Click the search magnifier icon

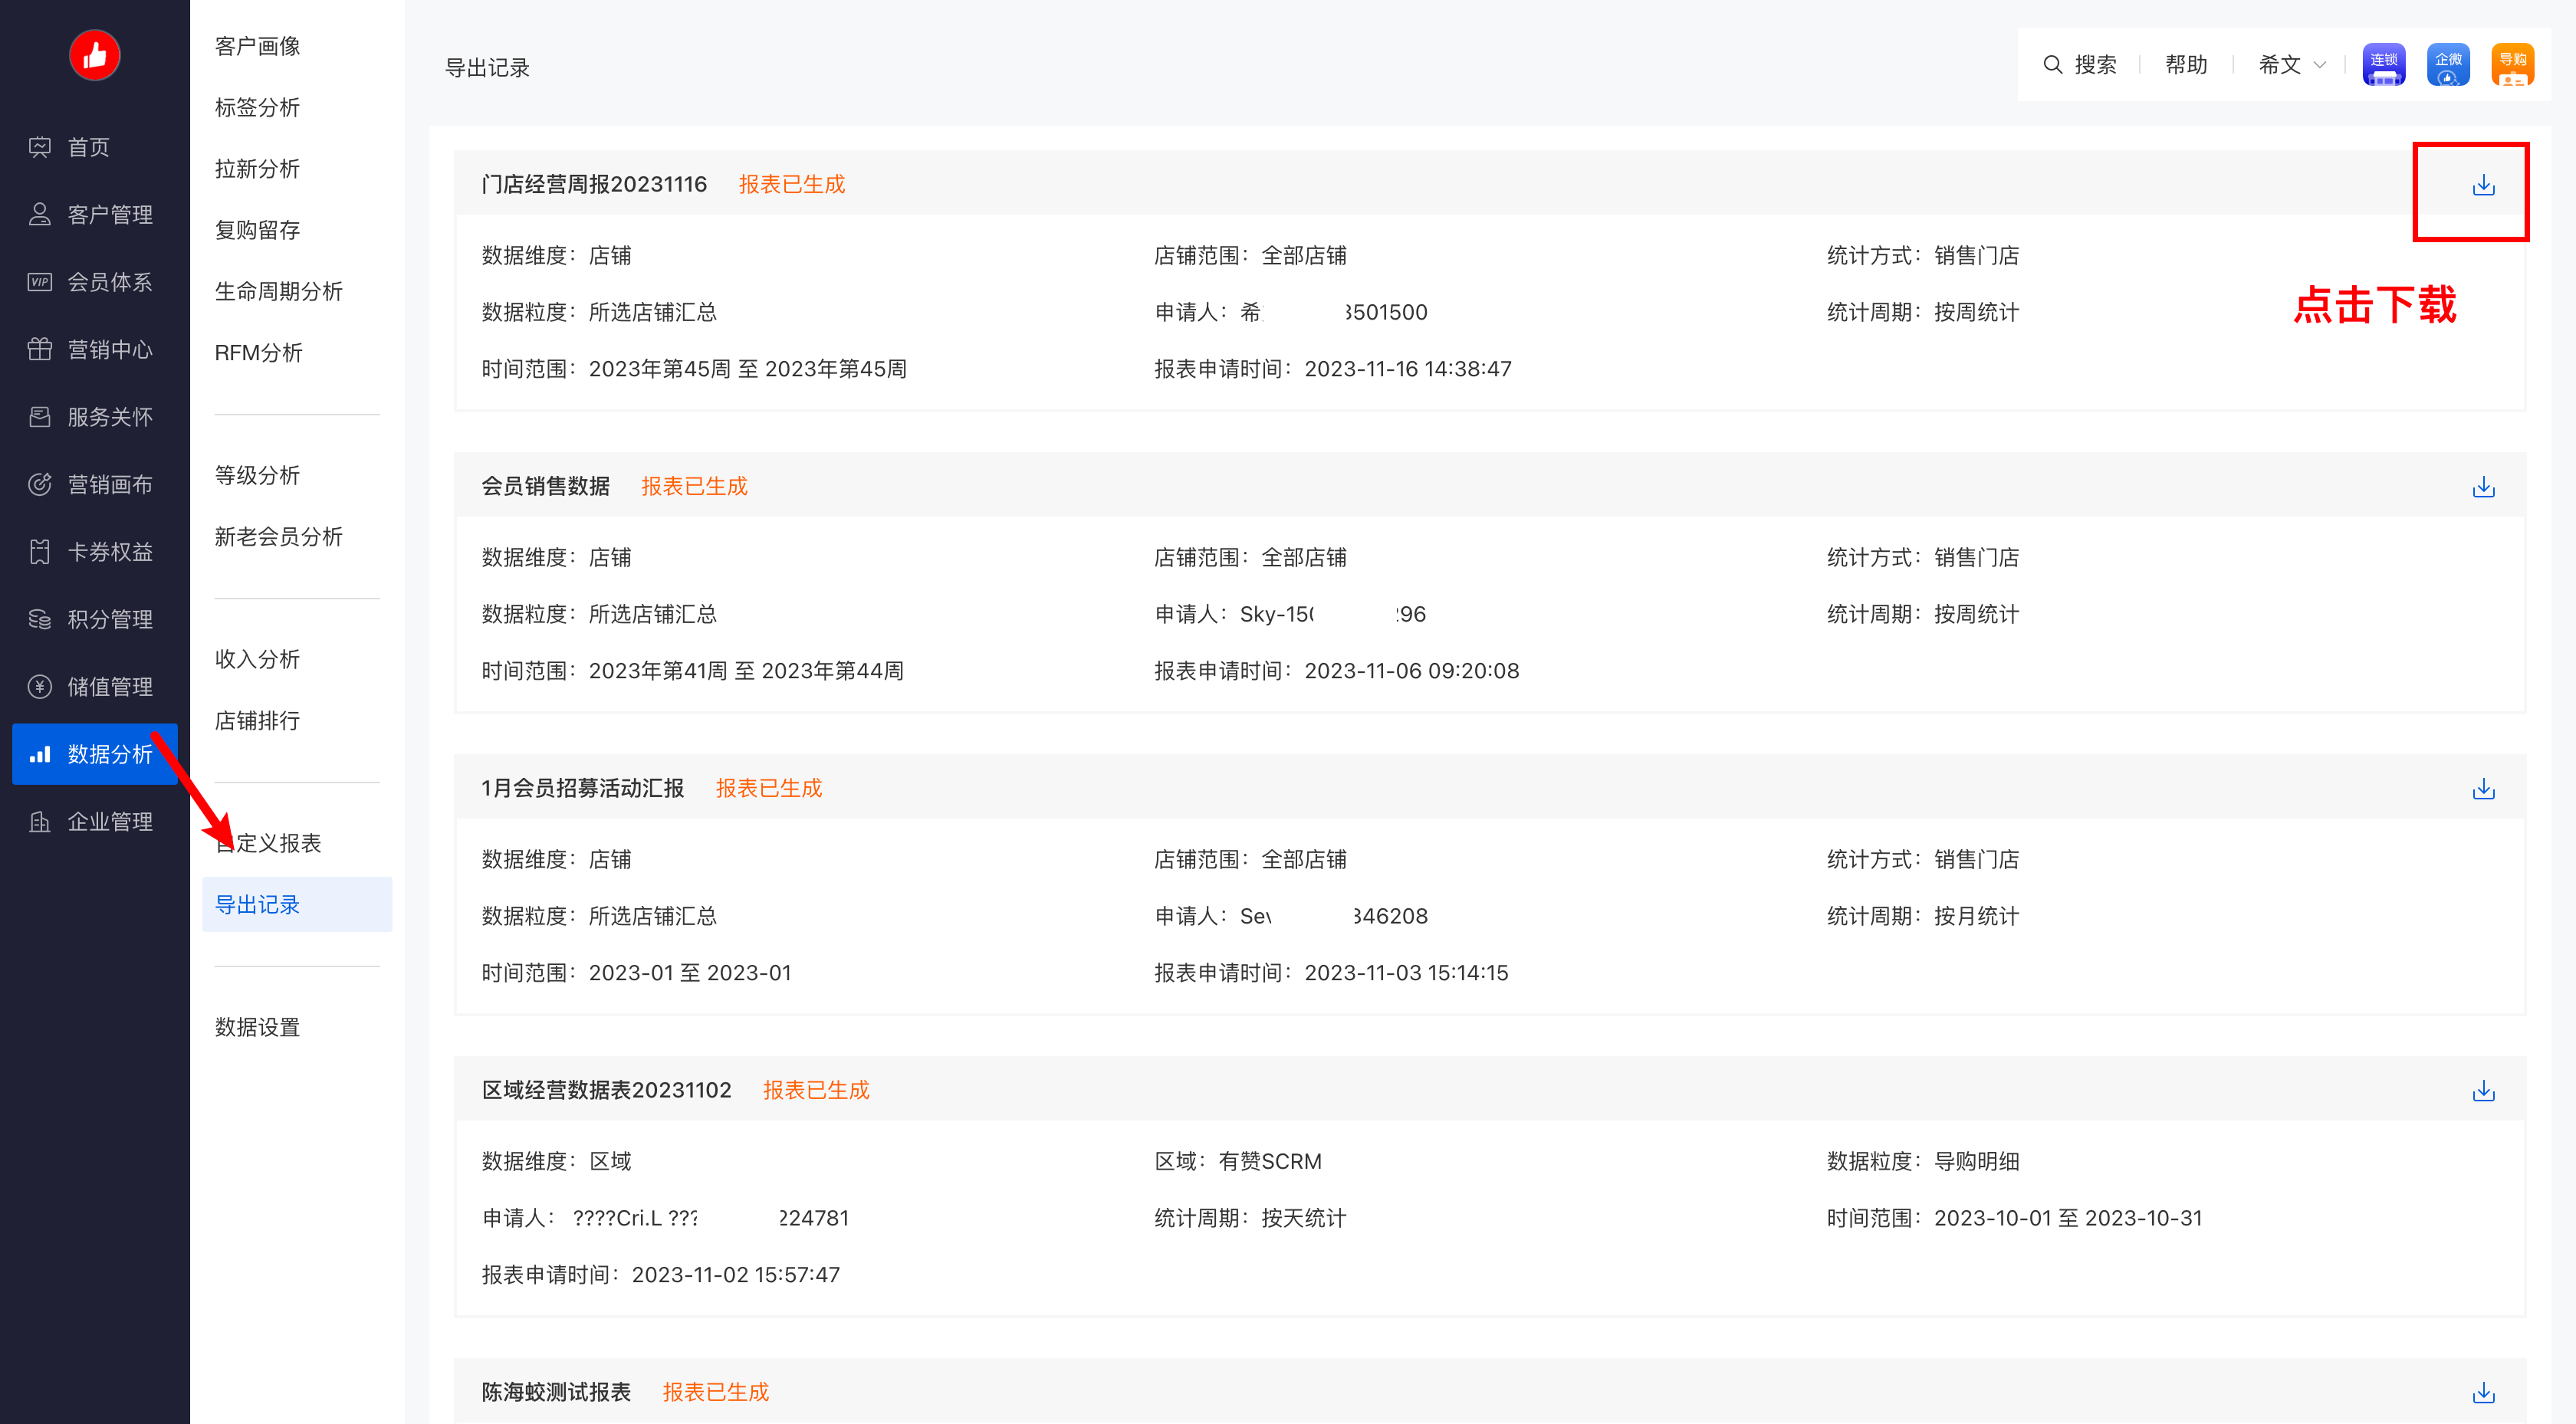2052,65
